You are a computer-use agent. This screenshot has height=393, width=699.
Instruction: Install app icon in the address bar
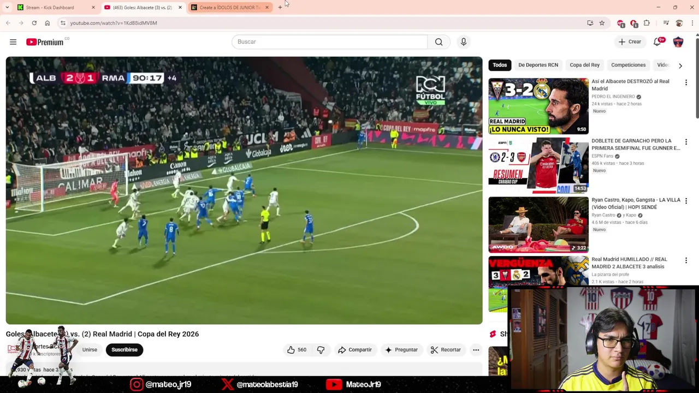click(x=590, y=23)
